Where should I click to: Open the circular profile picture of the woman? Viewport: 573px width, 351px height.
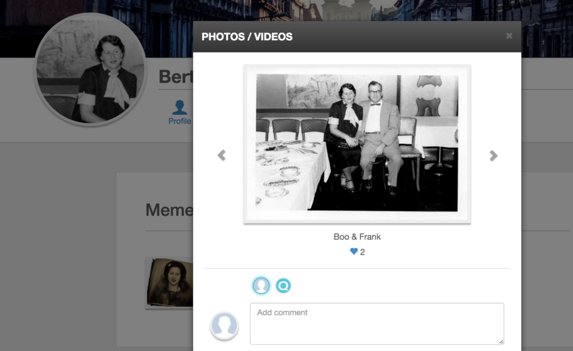[91, 68]
